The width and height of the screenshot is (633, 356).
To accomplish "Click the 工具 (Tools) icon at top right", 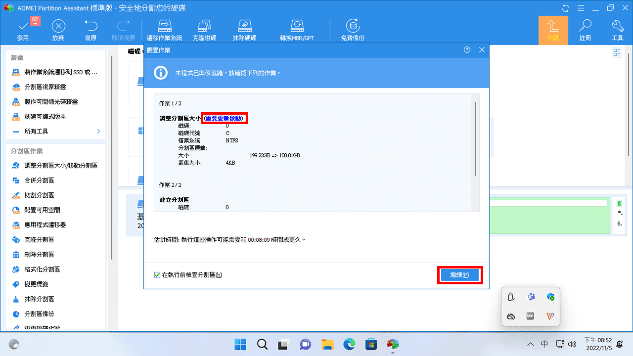I will pos(617,29).
